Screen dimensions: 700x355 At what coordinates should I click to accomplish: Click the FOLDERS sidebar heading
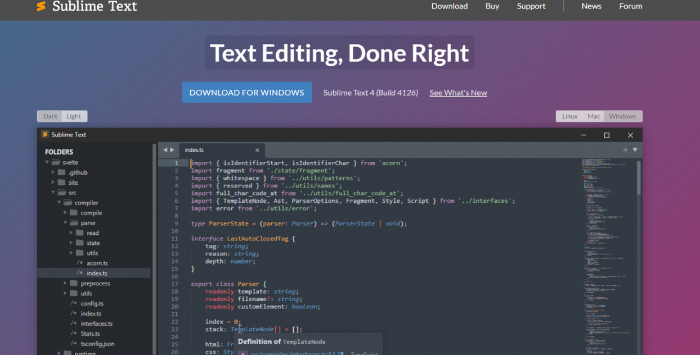click(59, 152)
